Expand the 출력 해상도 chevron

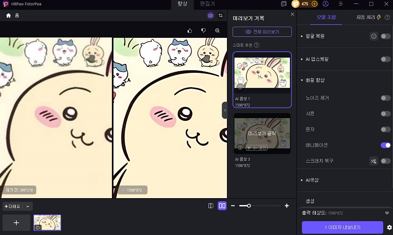pos(387,213)
